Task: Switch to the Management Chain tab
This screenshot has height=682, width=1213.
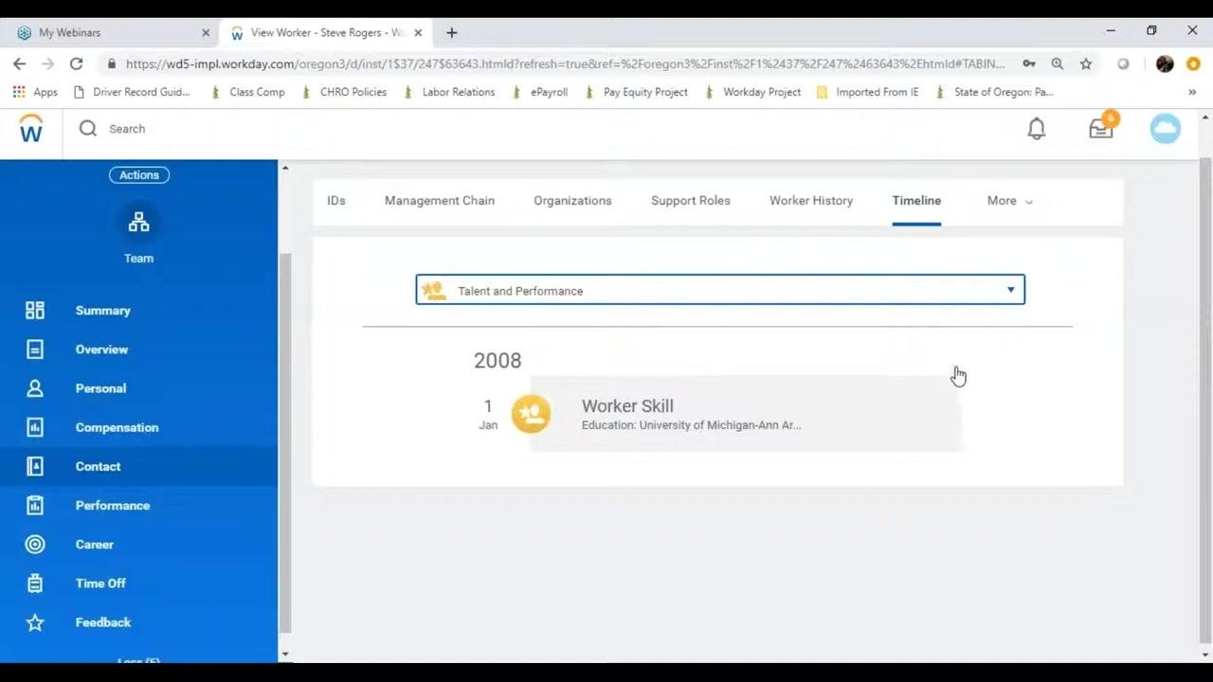Action: coord(440,201)
